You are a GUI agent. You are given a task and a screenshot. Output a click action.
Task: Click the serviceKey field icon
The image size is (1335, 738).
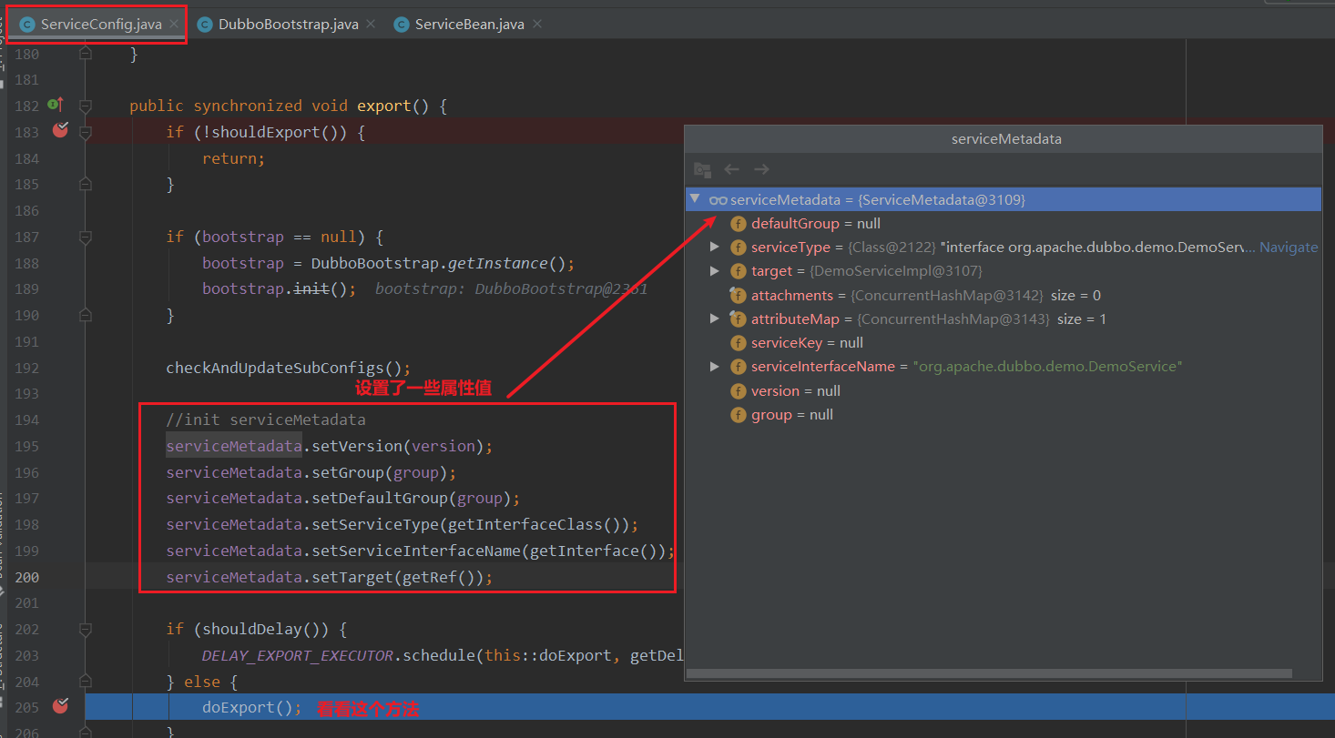(739, 343)
